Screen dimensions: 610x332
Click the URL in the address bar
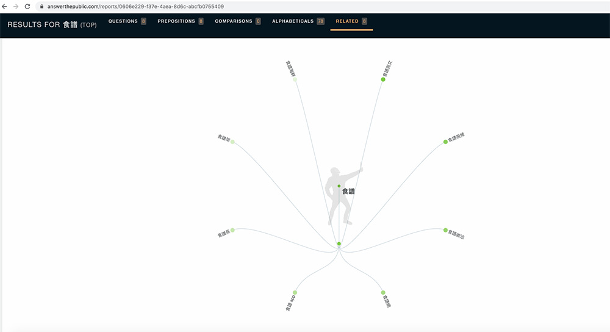click(x=135, y=6)
